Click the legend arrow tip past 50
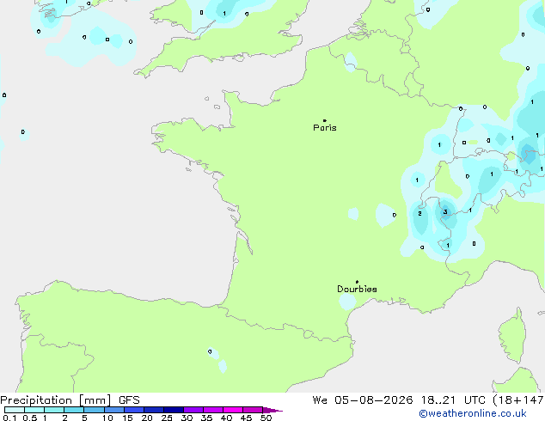Viewport: 545px width, 421px height. (x=273, y=410)
